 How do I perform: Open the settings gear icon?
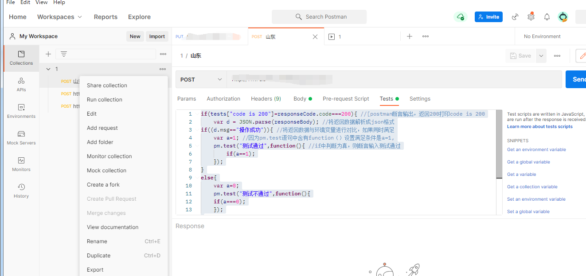pyautogui.click(x=531, y=17)
